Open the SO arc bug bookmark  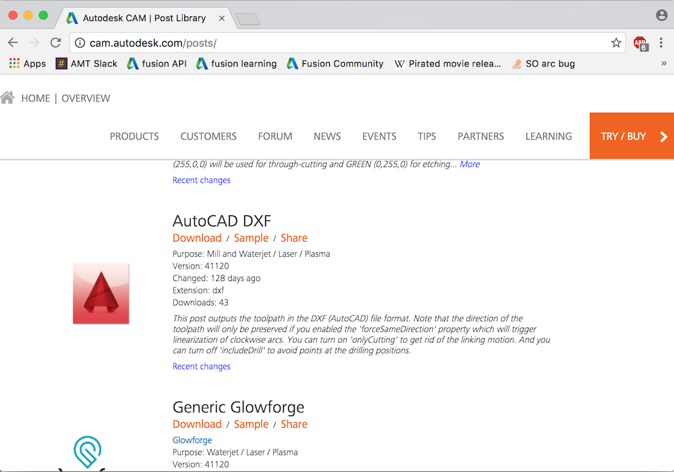pos(544,64)
